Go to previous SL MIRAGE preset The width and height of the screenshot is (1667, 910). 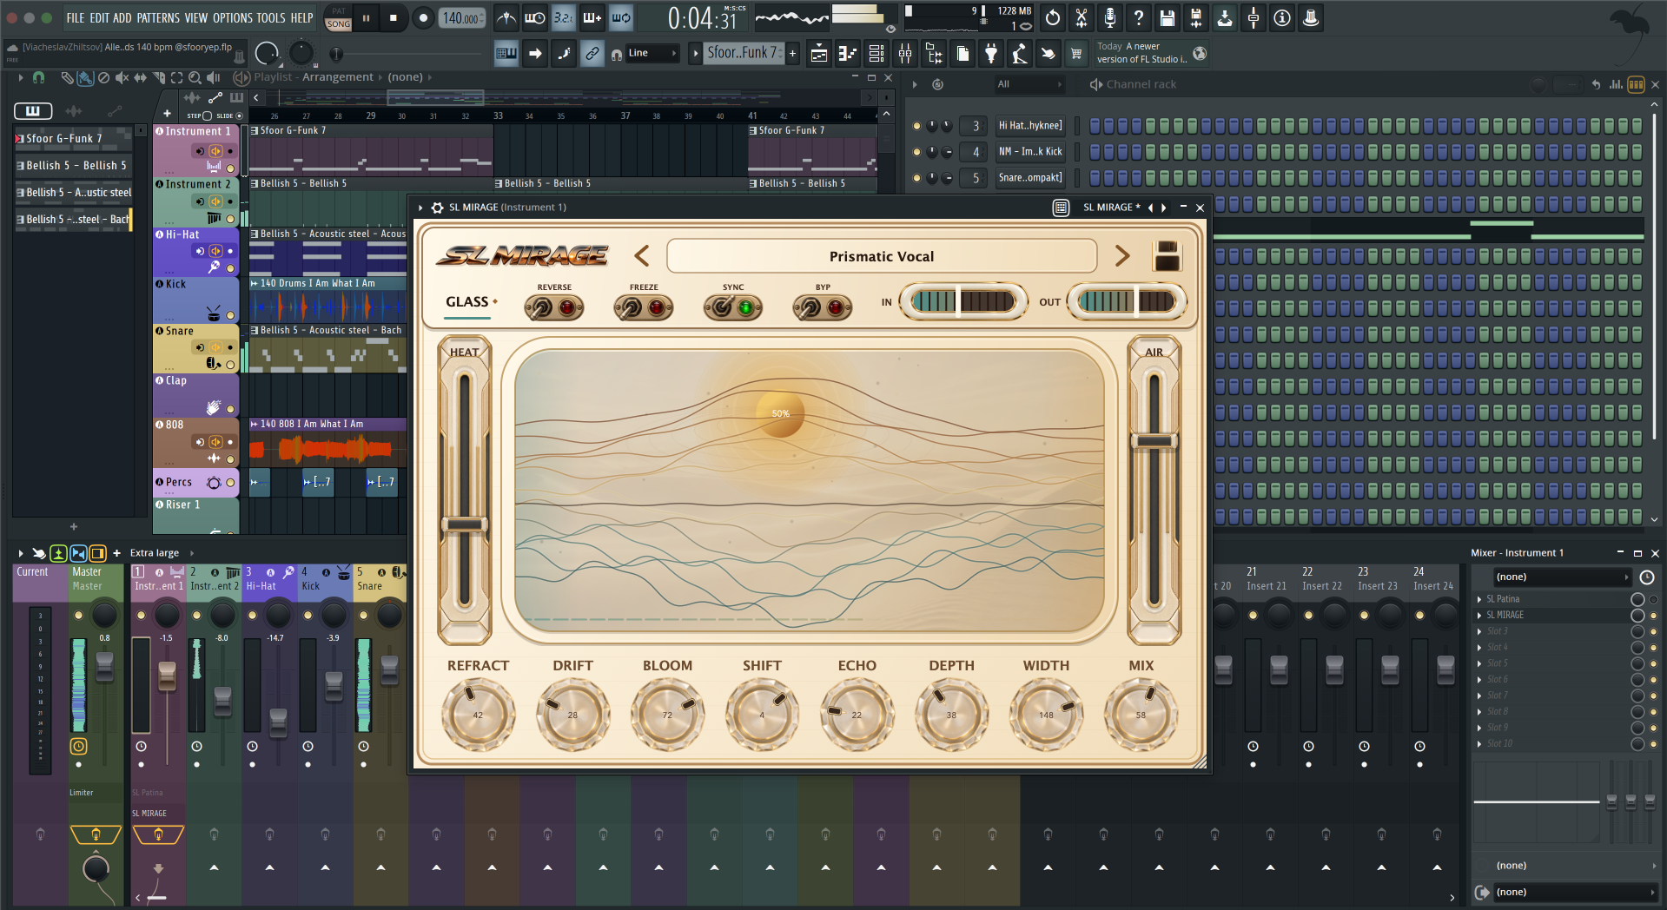[642, 256]
